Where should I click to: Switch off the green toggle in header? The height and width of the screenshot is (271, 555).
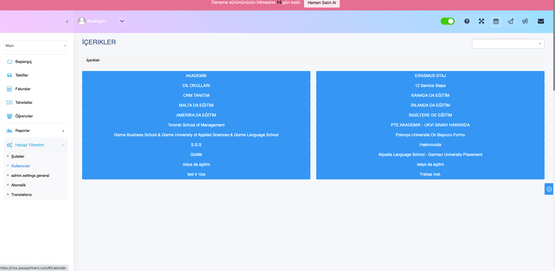click(448, 21)
